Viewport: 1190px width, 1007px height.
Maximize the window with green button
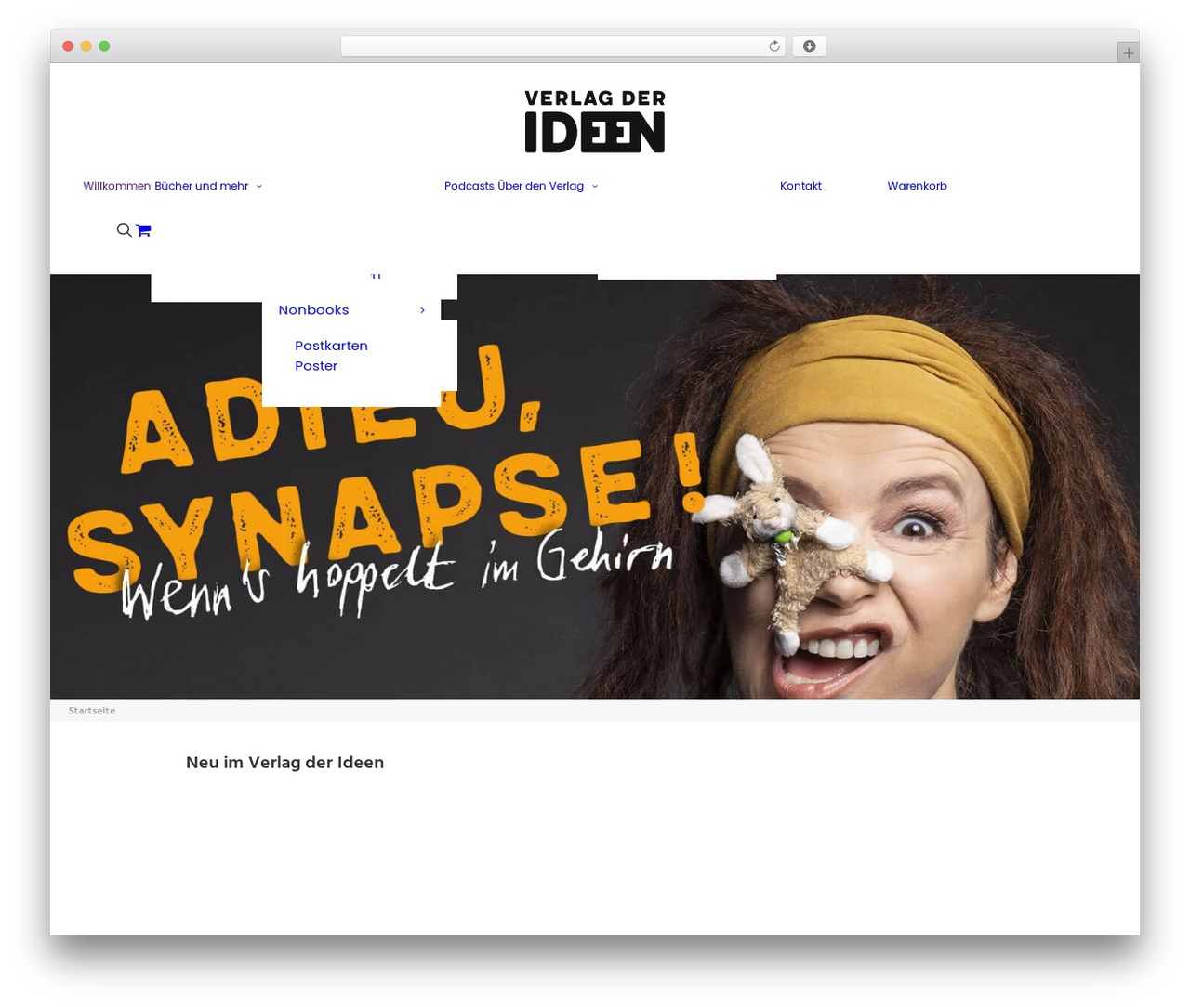pyautogui.click(x=104, y=46)
